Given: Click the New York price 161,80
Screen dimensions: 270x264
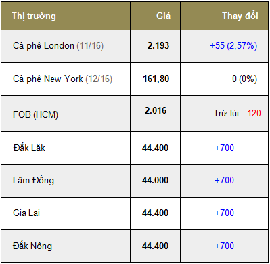Looking at the screenshot, I should [156, 79].
